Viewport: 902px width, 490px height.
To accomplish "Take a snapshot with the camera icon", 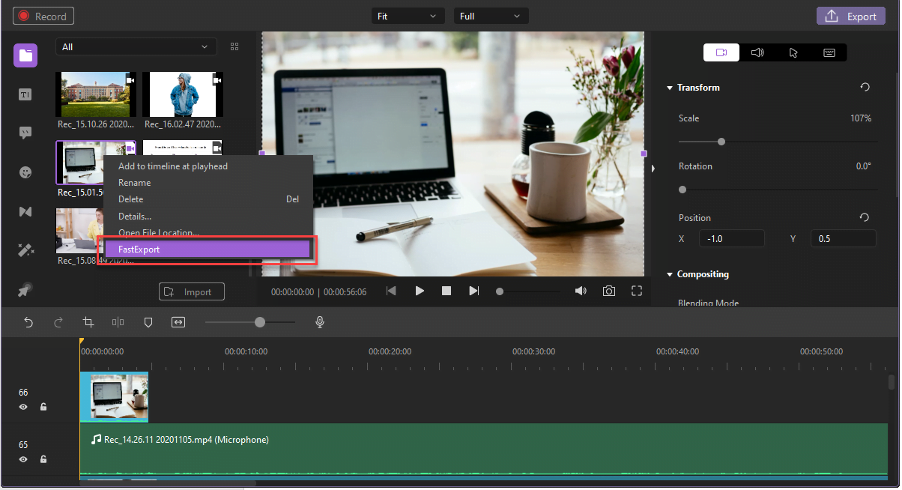I will click(609, 291).
